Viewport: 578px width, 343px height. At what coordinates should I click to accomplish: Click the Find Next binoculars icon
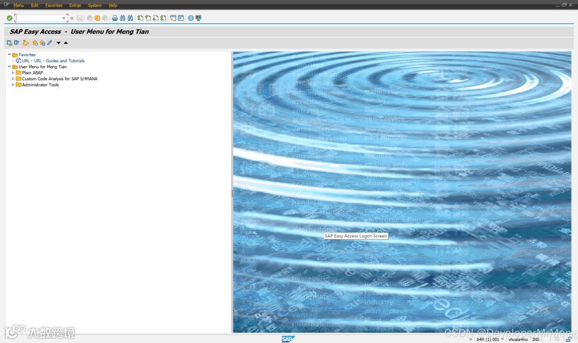[x=131, y=18]
